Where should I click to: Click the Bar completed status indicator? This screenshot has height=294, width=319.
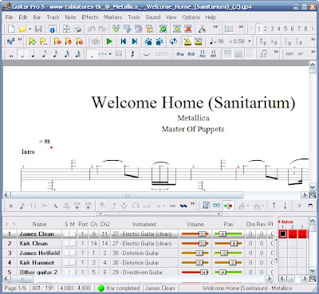(119, 288)
